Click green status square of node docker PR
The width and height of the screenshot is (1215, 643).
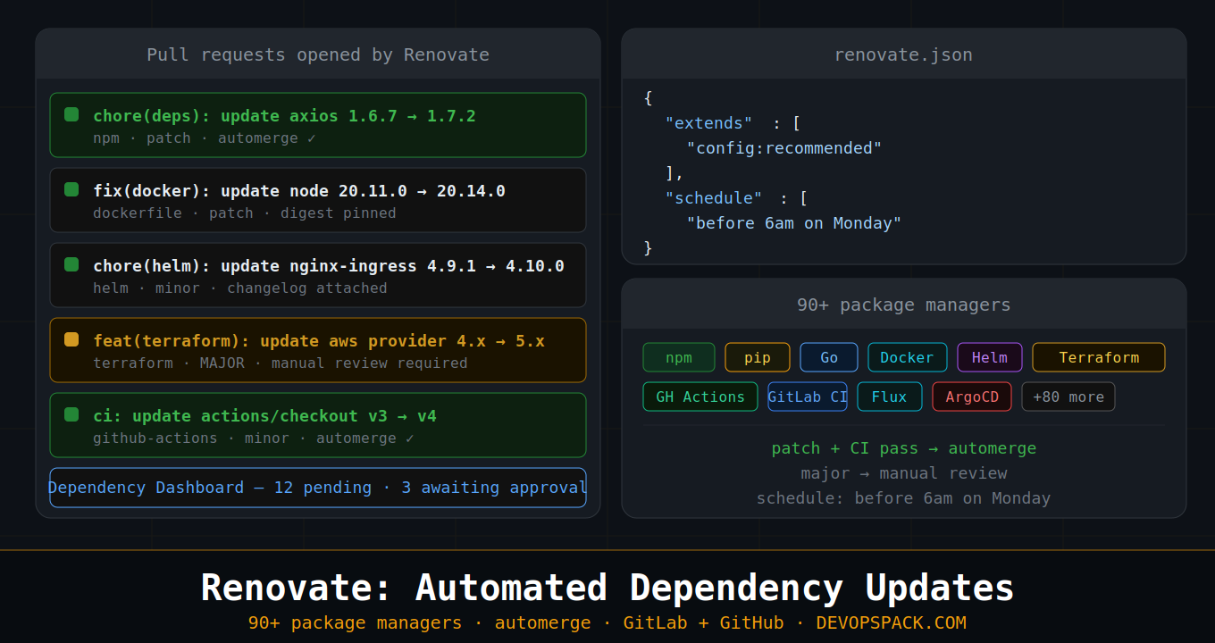click(x=71, y=189)
